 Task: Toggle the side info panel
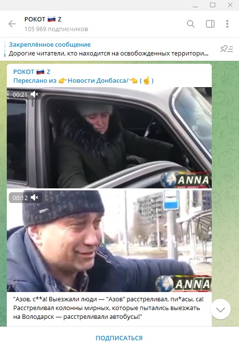click(210, 24)
